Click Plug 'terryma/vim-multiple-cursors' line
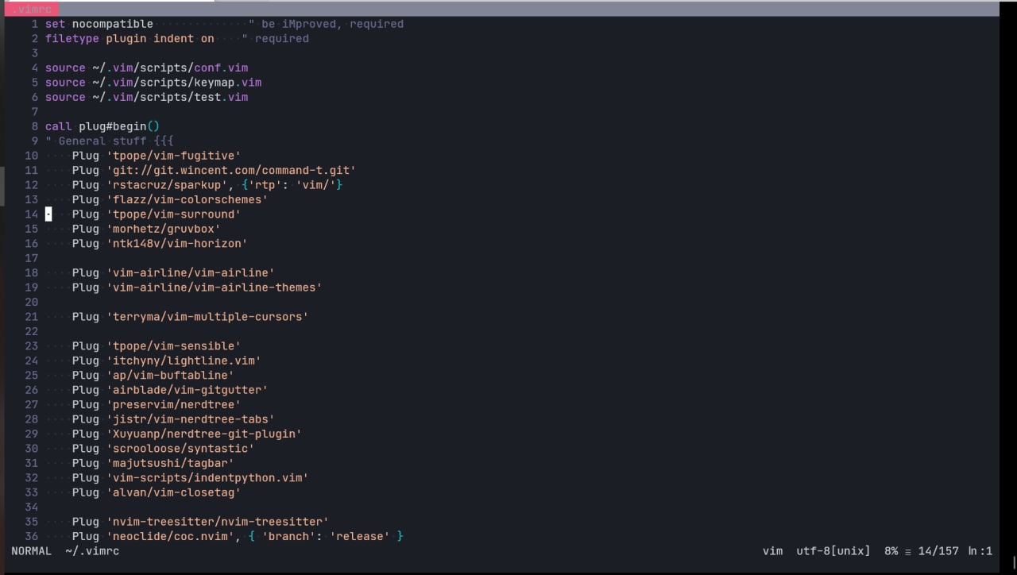Image resolution: width=1017 pixels, height=575 pixels. 191,317
